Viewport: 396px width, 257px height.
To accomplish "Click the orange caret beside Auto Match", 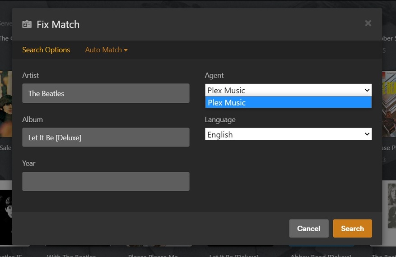I will 126,50.
